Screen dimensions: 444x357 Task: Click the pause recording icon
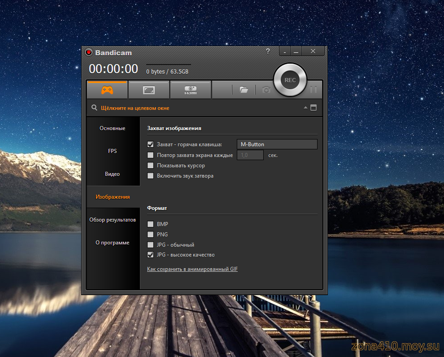click(313, 90)
